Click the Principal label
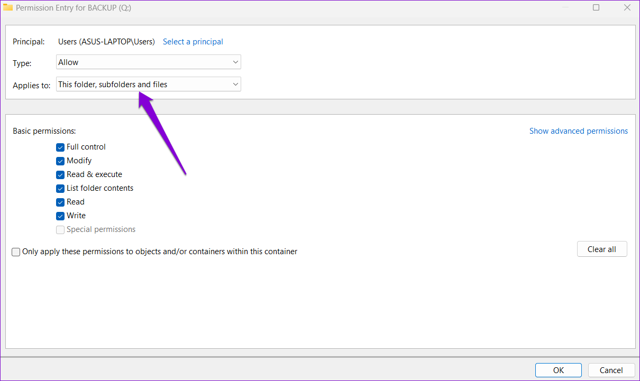Viewport: 640px width, 381px height. pos(29,42)
